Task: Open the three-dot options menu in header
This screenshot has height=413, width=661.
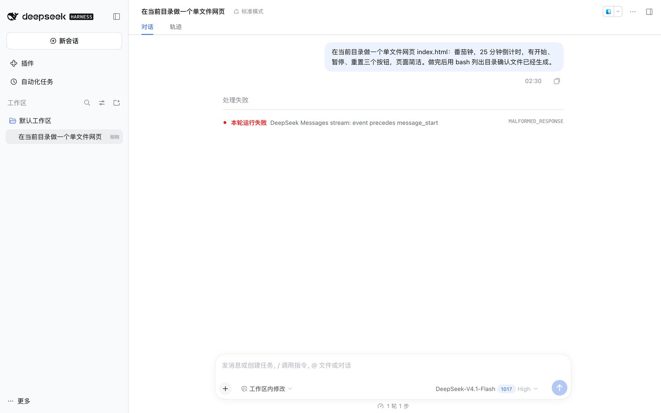Action: coord(632,12)
